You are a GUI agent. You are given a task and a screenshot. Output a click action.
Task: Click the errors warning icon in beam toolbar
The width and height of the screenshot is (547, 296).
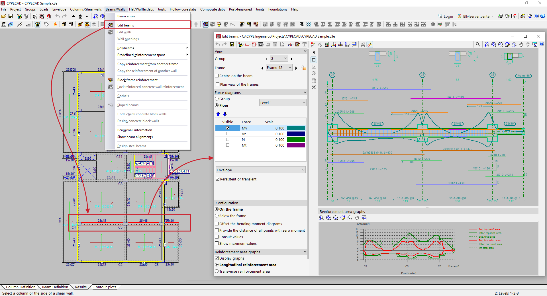[x=370, y=44]
